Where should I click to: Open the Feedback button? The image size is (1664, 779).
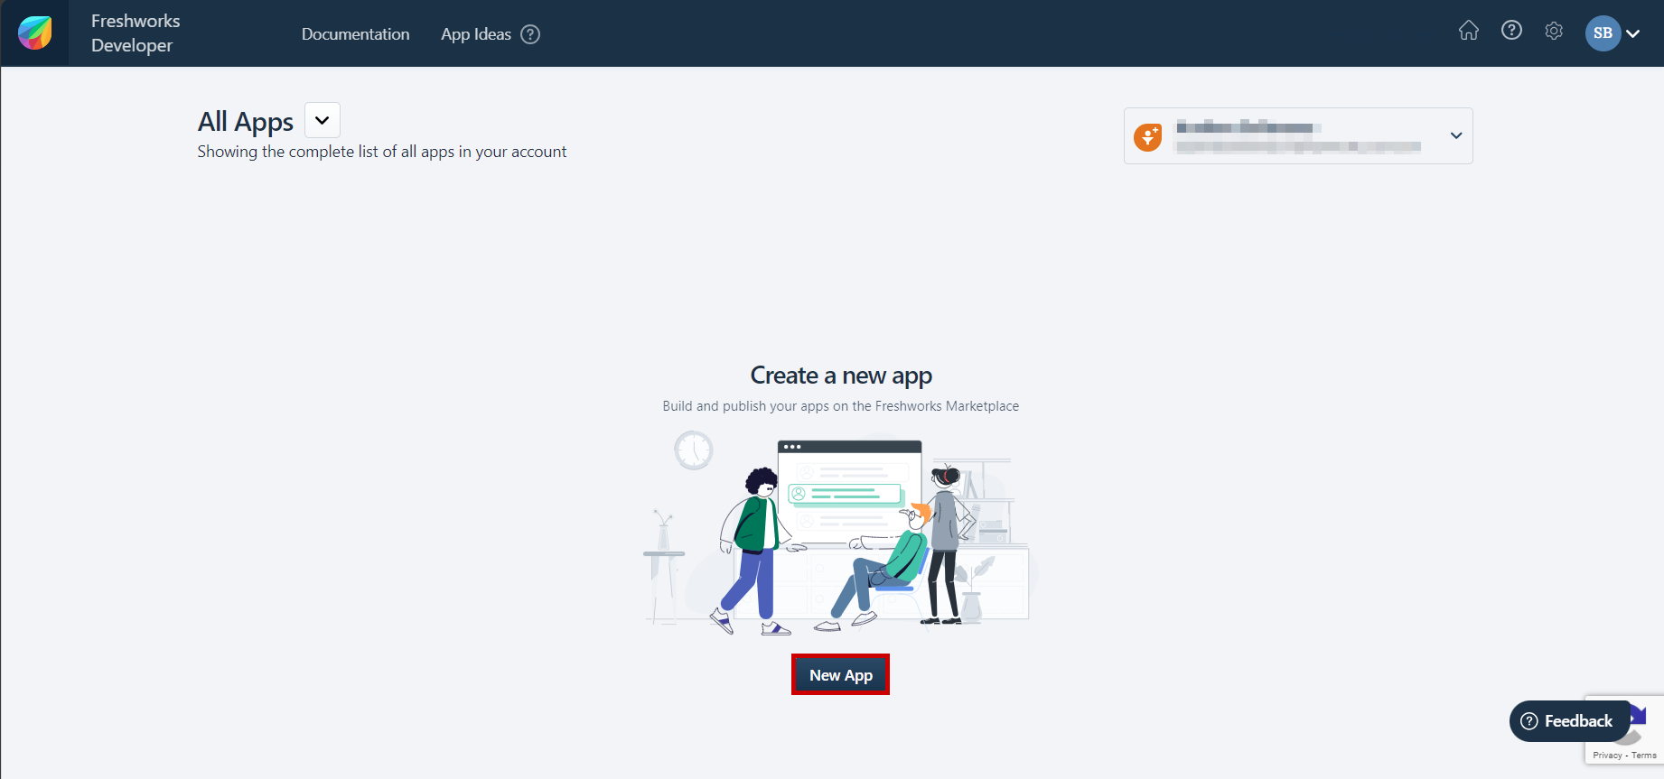(x=1569, y=720)
